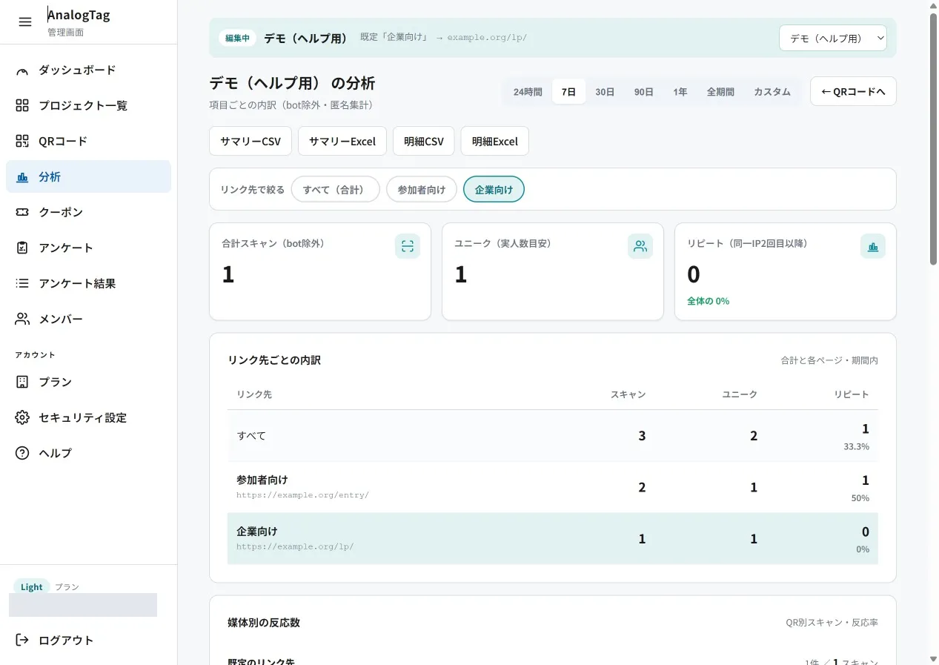Click the 33.3% repeat percentage
Screen dimensions: 939x665
click(856, 447)
